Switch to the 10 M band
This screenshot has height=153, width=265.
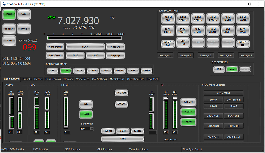pyautogui.click(x=213, y=31)
